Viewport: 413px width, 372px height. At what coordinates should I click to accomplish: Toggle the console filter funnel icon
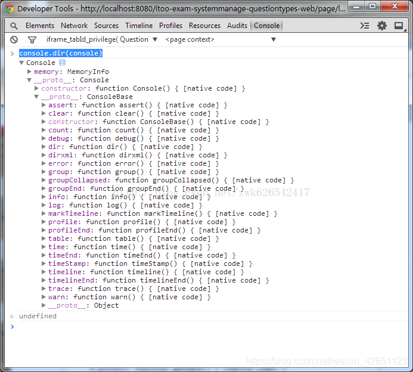[x=32, y=40]
